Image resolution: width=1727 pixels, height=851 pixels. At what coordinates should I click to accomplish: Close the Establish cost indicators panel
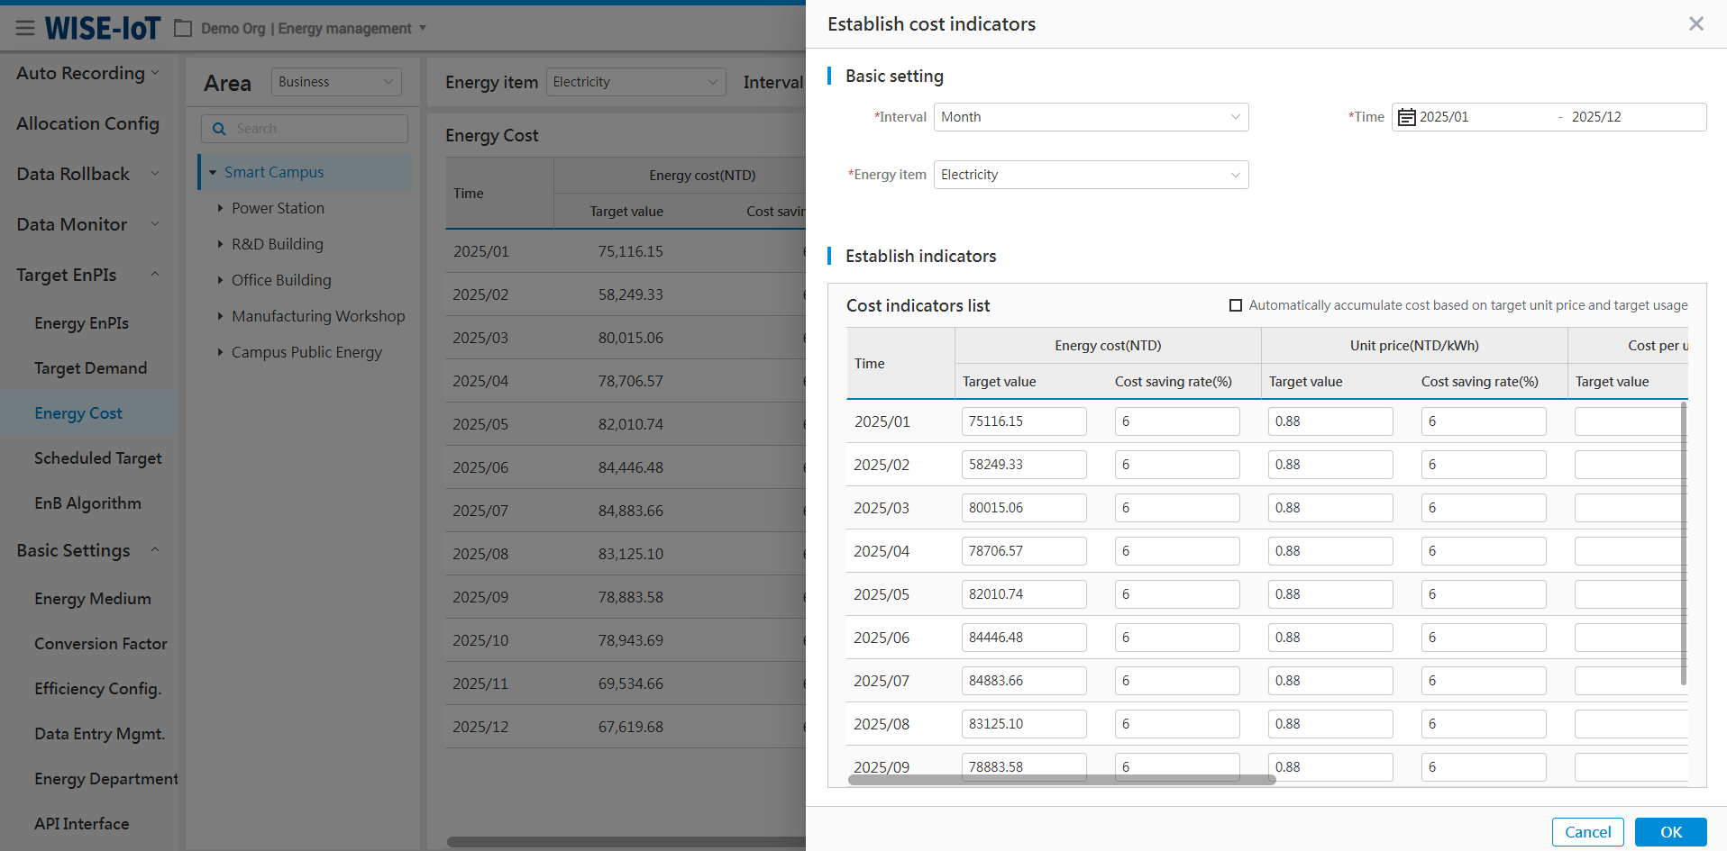tap(1695, 24)
